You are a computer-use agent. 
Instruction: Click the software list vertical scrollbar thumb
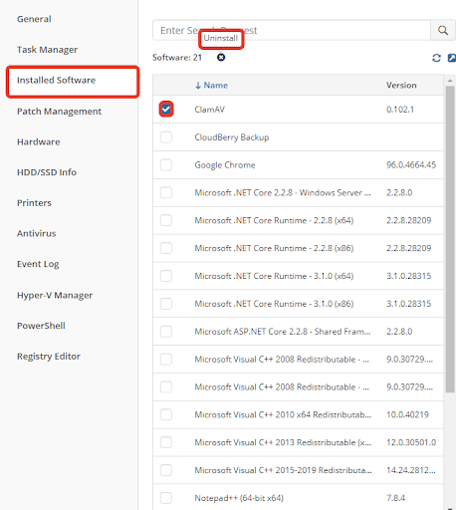[450, 239]
